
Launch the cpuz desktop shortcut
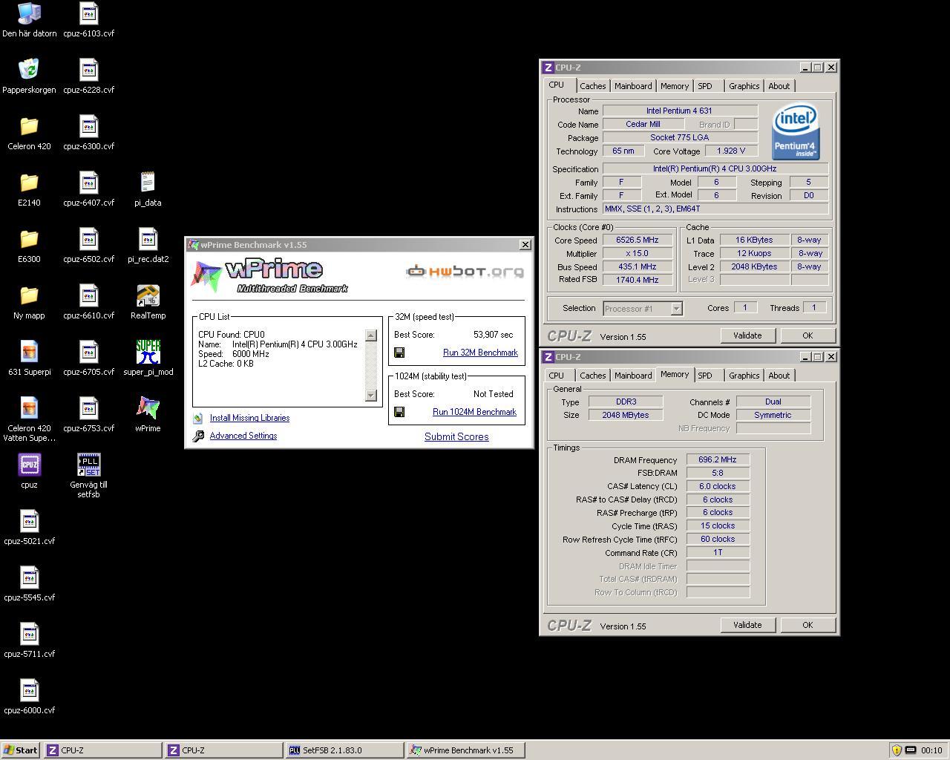29,471
